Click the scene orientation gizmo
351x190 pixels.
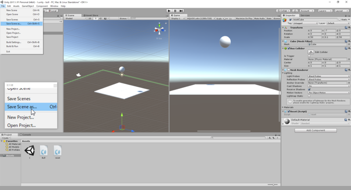pyautogui.click(x=159, y=29)
